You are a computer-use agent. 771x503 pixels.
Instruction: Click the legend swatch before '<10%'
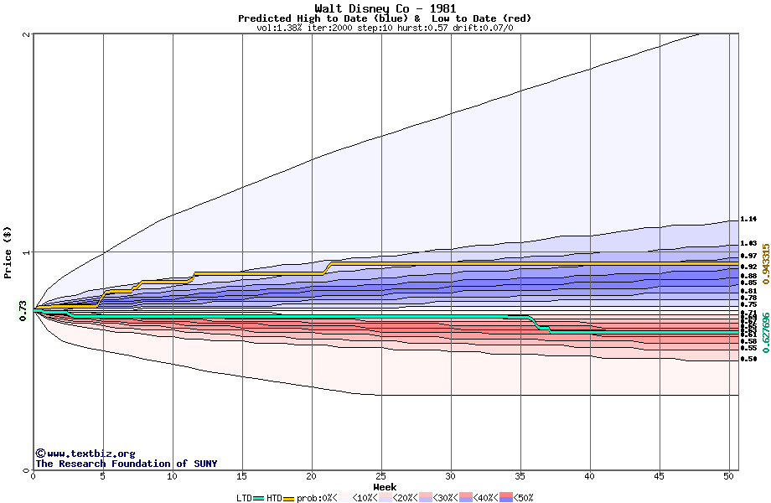(x=344, y=497)
